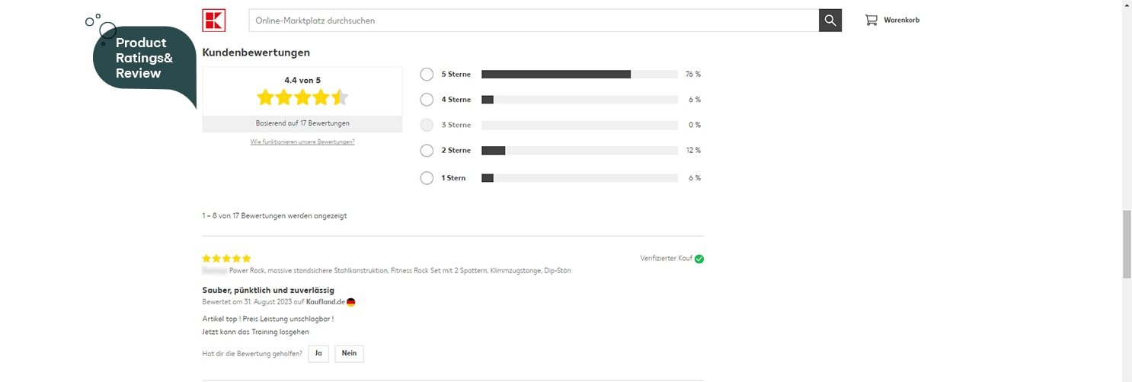1132x382 pixels.
Task: Click the green verified purchase checkmark
Action: 699,259
